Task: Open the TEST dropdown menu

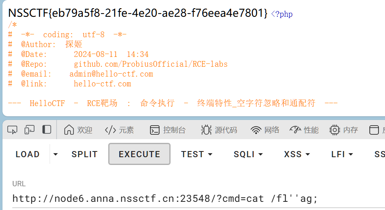Action: (x=197, y=154)
